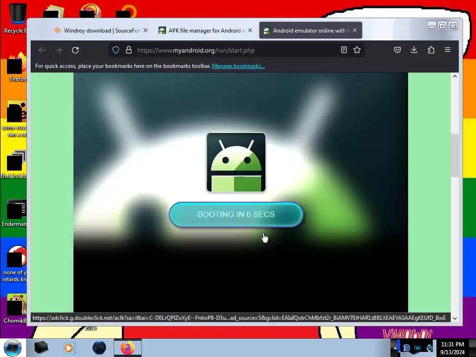This screenshot has width=476, height=357.
Task: Select the Enderman desktop icon
Action: click(14, 213)
